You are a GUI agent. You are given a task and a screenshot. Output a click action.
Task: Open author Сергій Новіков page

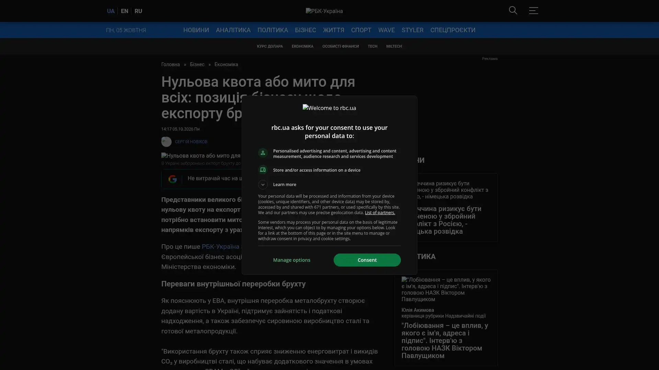click(191, 142)
